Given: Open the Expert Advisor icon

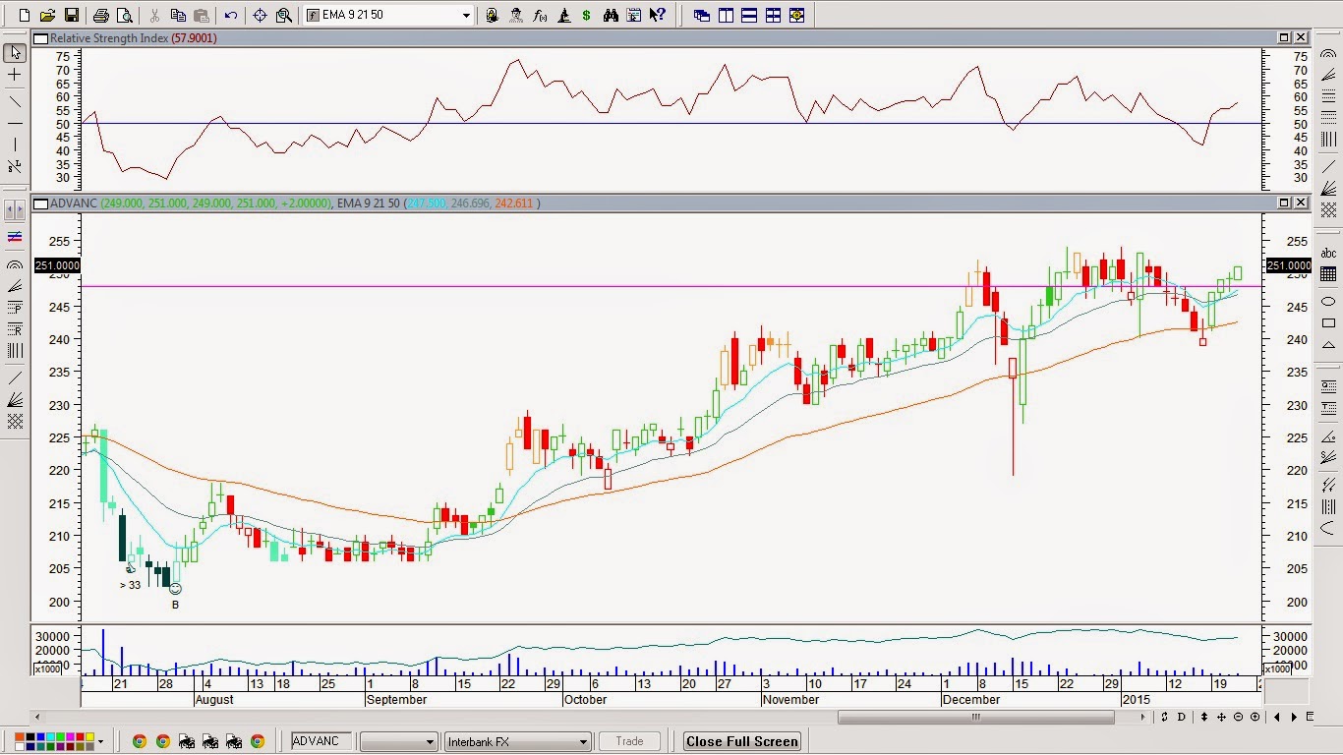Looking at the screenshot, I should [492, 16].
